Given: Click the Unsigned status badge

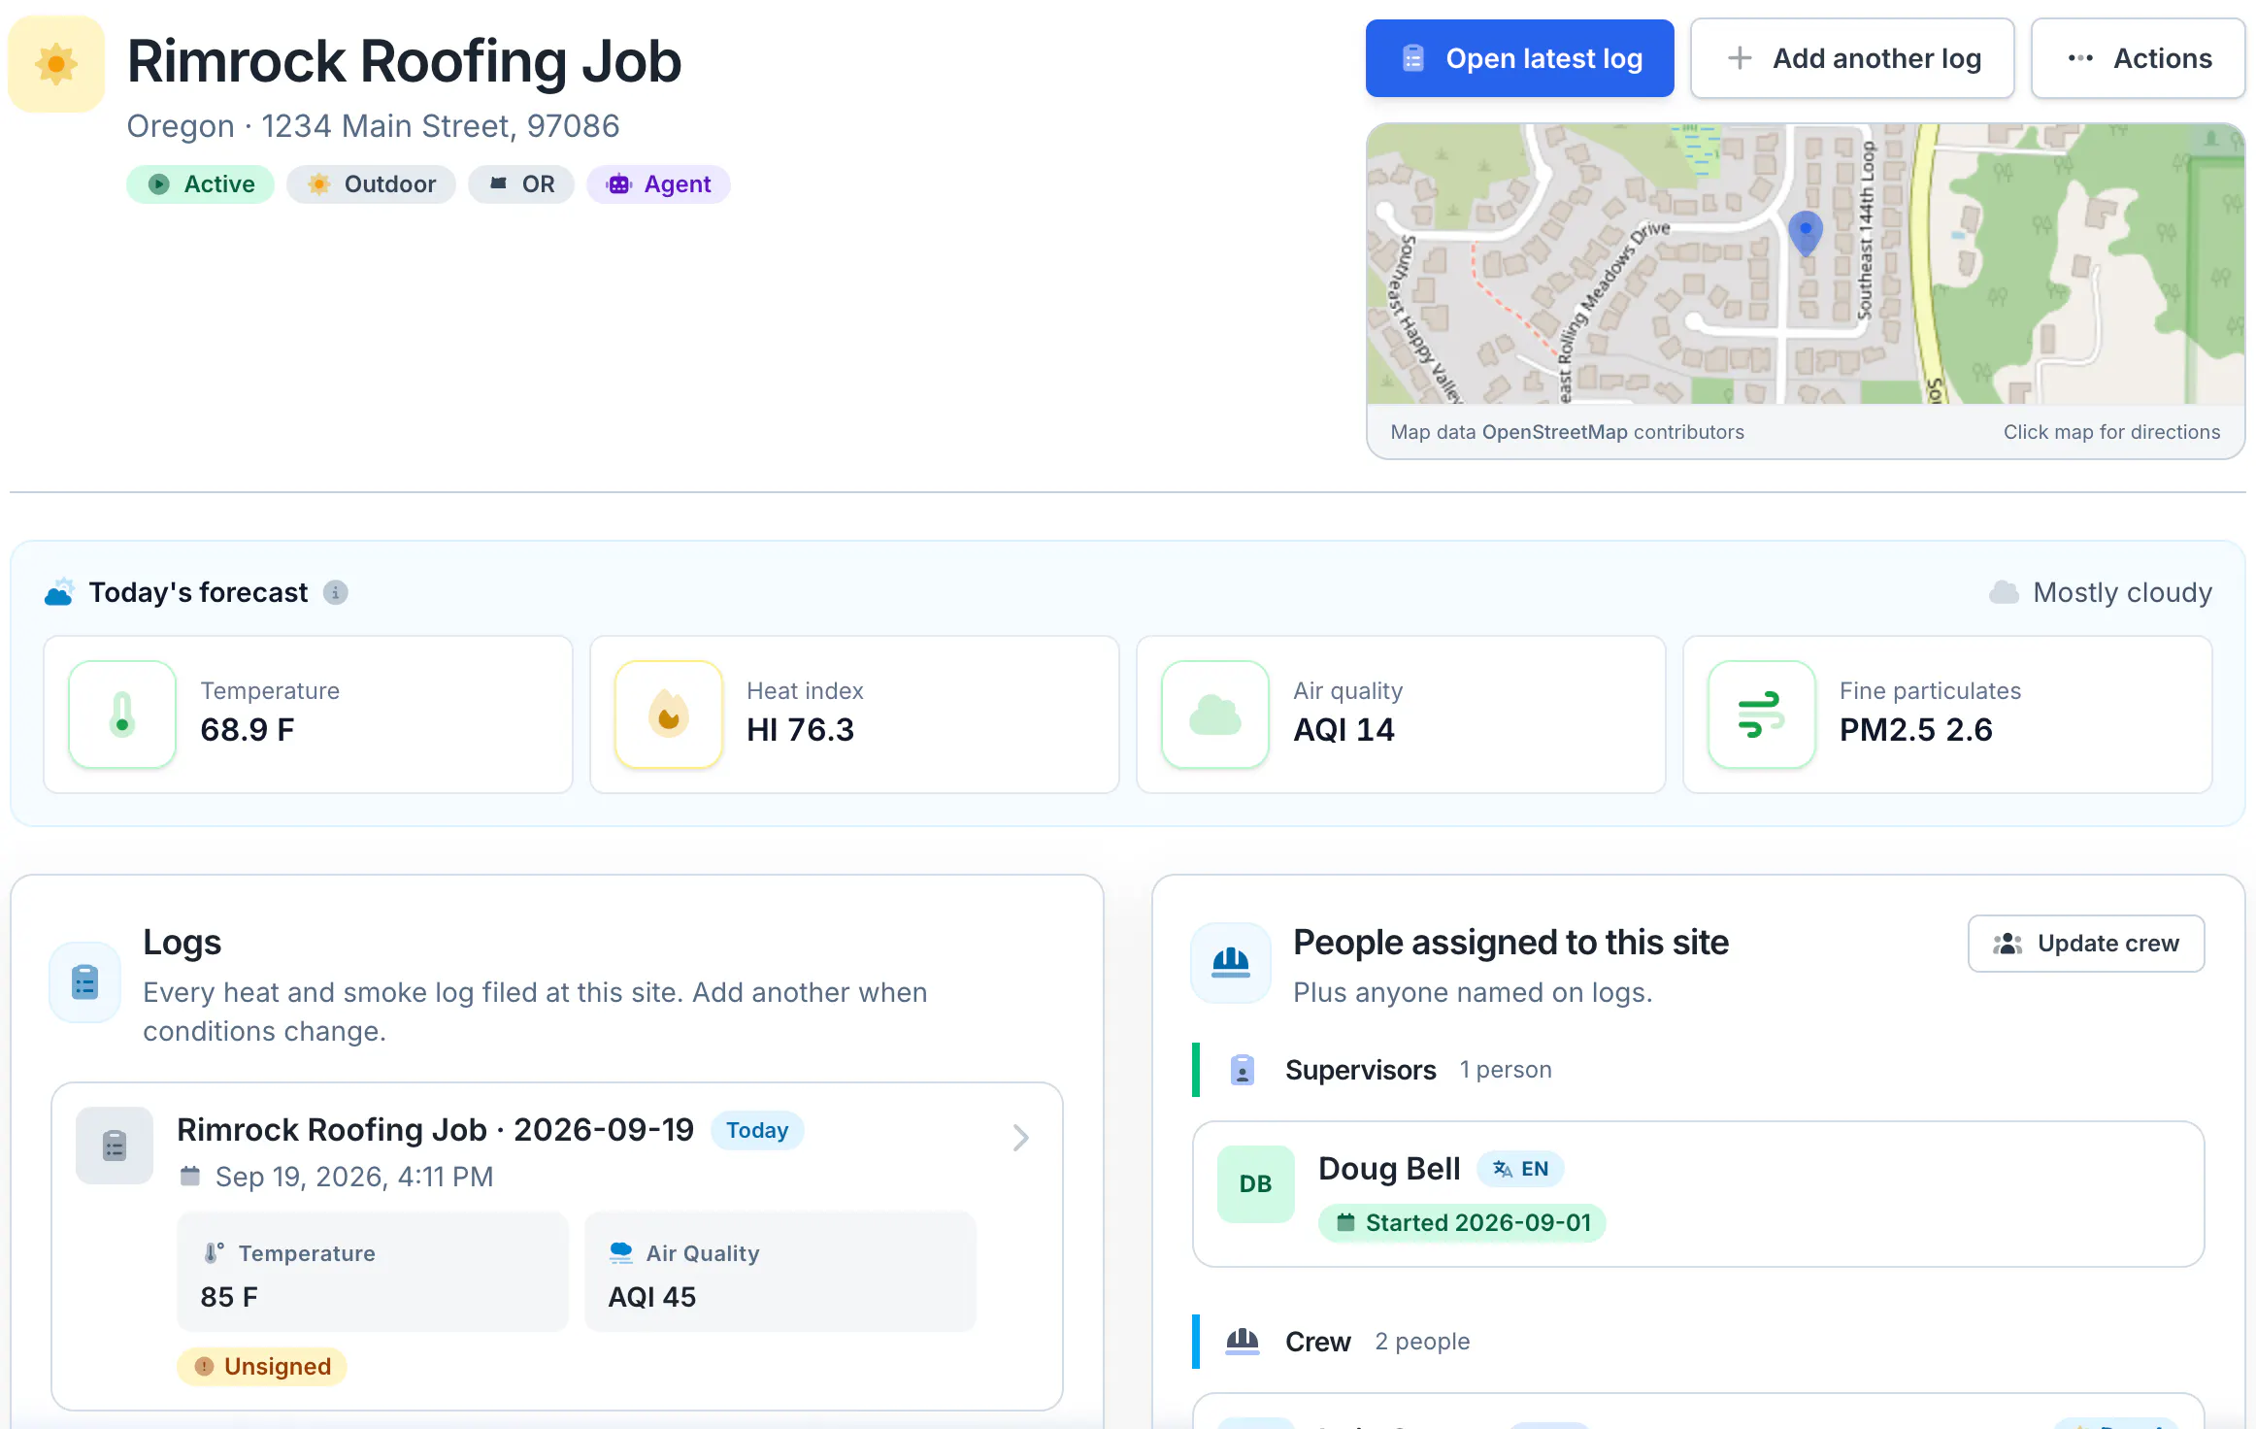Looking at the screenshot, I should pyautogui.click(x=262, y=1367).
